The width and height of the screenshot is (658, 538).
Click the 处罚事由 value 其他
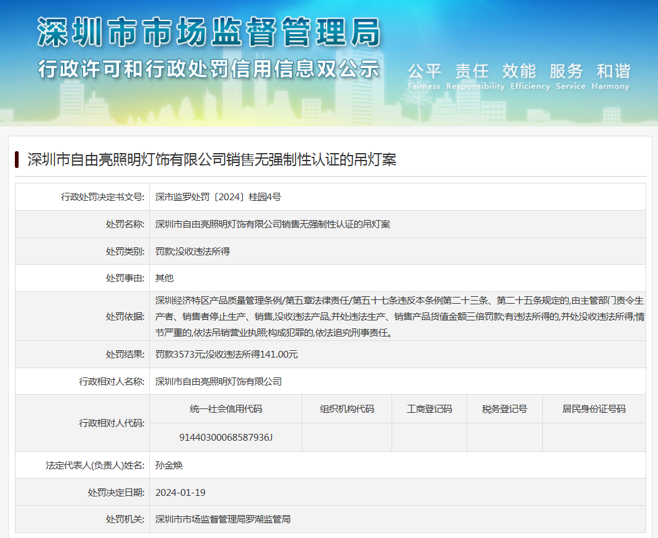click(x=165, y=278)
